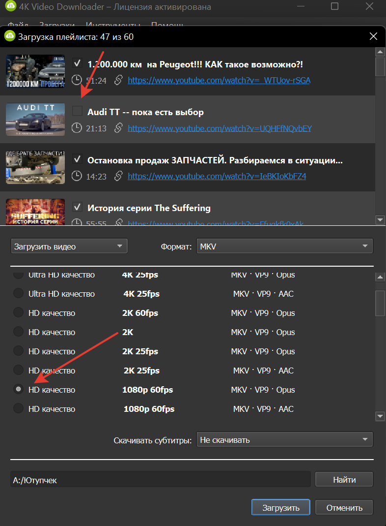
Task: Close the playlist download panel with X
Action: [x=374, y=36]
